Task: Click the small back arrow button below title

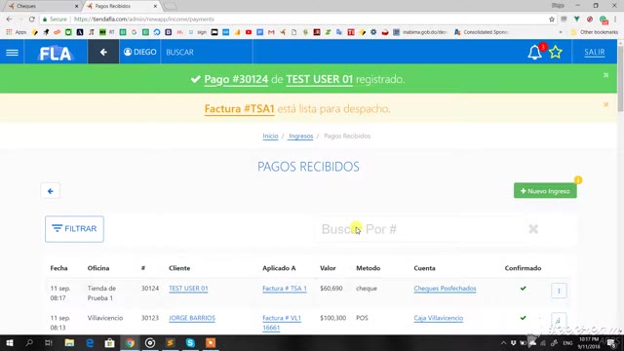Action: pos(50,191)
